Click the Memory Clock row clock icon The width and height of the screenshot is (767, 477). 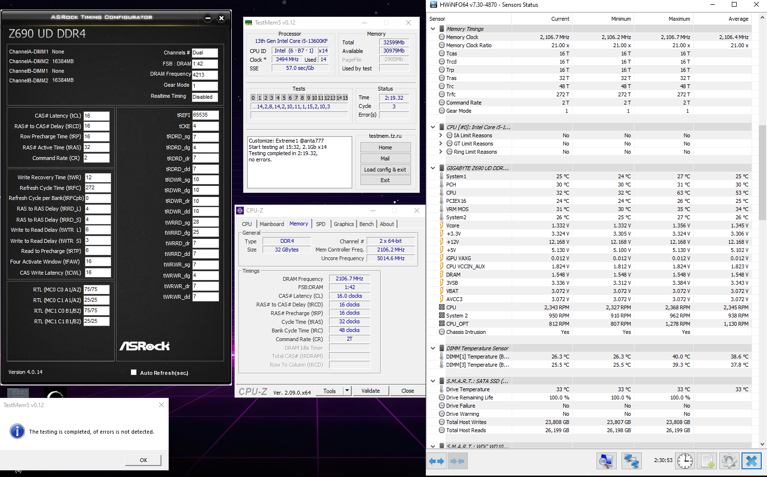(442, 37)
